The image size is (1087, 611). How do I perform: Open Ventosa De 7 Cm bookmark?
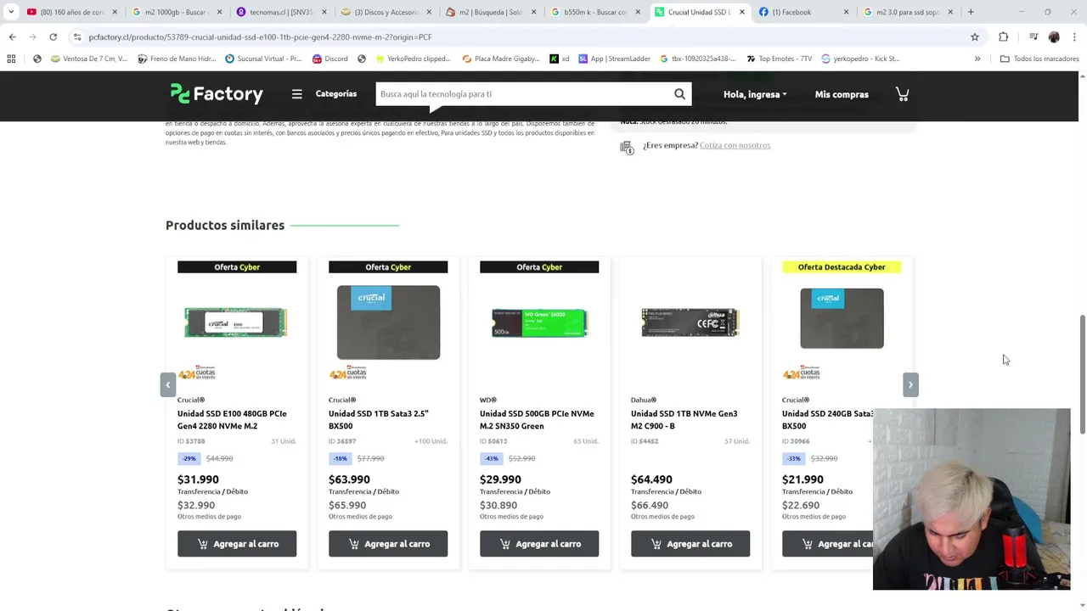point(89,59)
